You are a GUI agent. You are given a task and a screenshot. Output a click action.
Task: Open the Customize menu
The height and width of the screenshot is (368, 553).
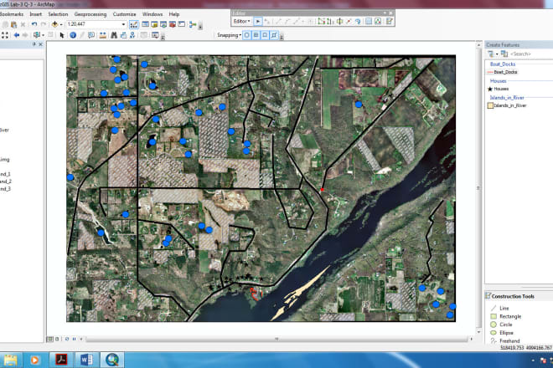[x=125, y=14]
